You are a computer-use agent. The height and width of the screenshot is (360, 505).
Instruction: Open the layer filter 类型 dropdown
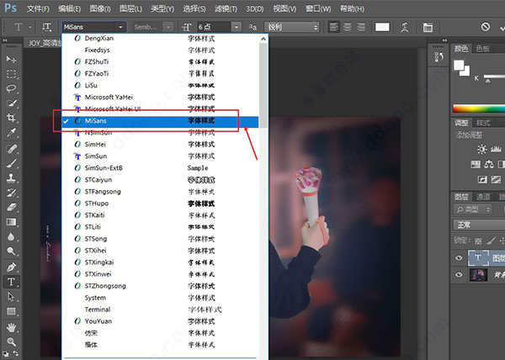point(473,209)
